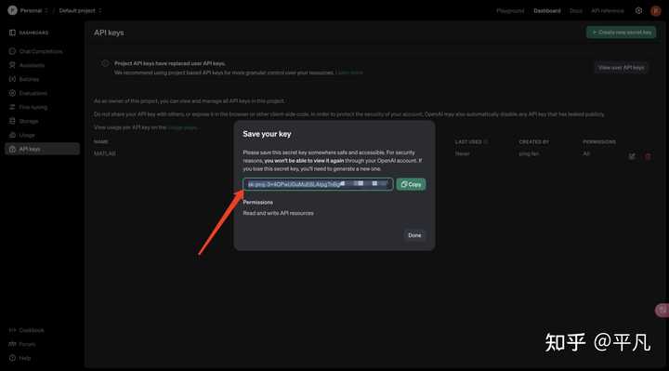This screenshot has width=669, height=371.
Task: Click the organization avatar icon beside Personal
Action: 12,10
